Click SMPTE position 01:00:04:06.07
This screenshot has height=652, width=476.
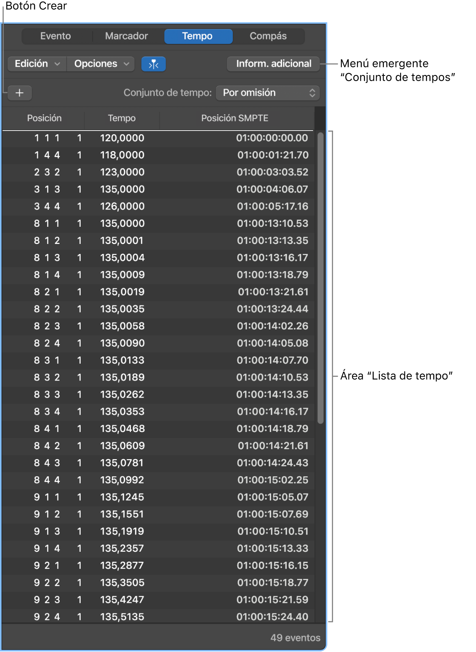click(x=272, y=189)
